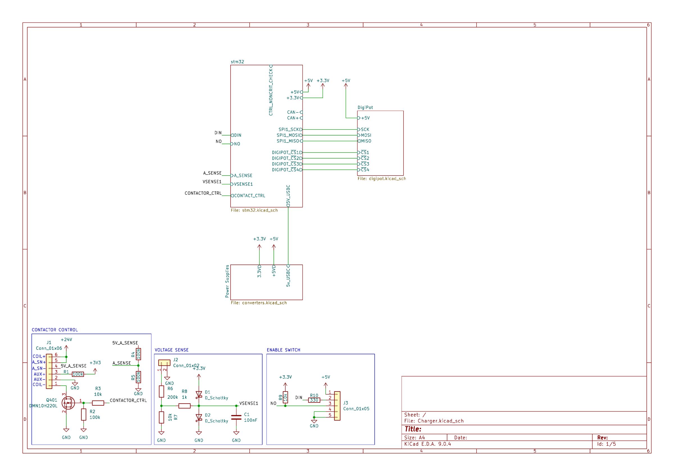The image size is (674, 476).
Task: Click the Id: 1/5 sheet number
Action: pos(607,444)
